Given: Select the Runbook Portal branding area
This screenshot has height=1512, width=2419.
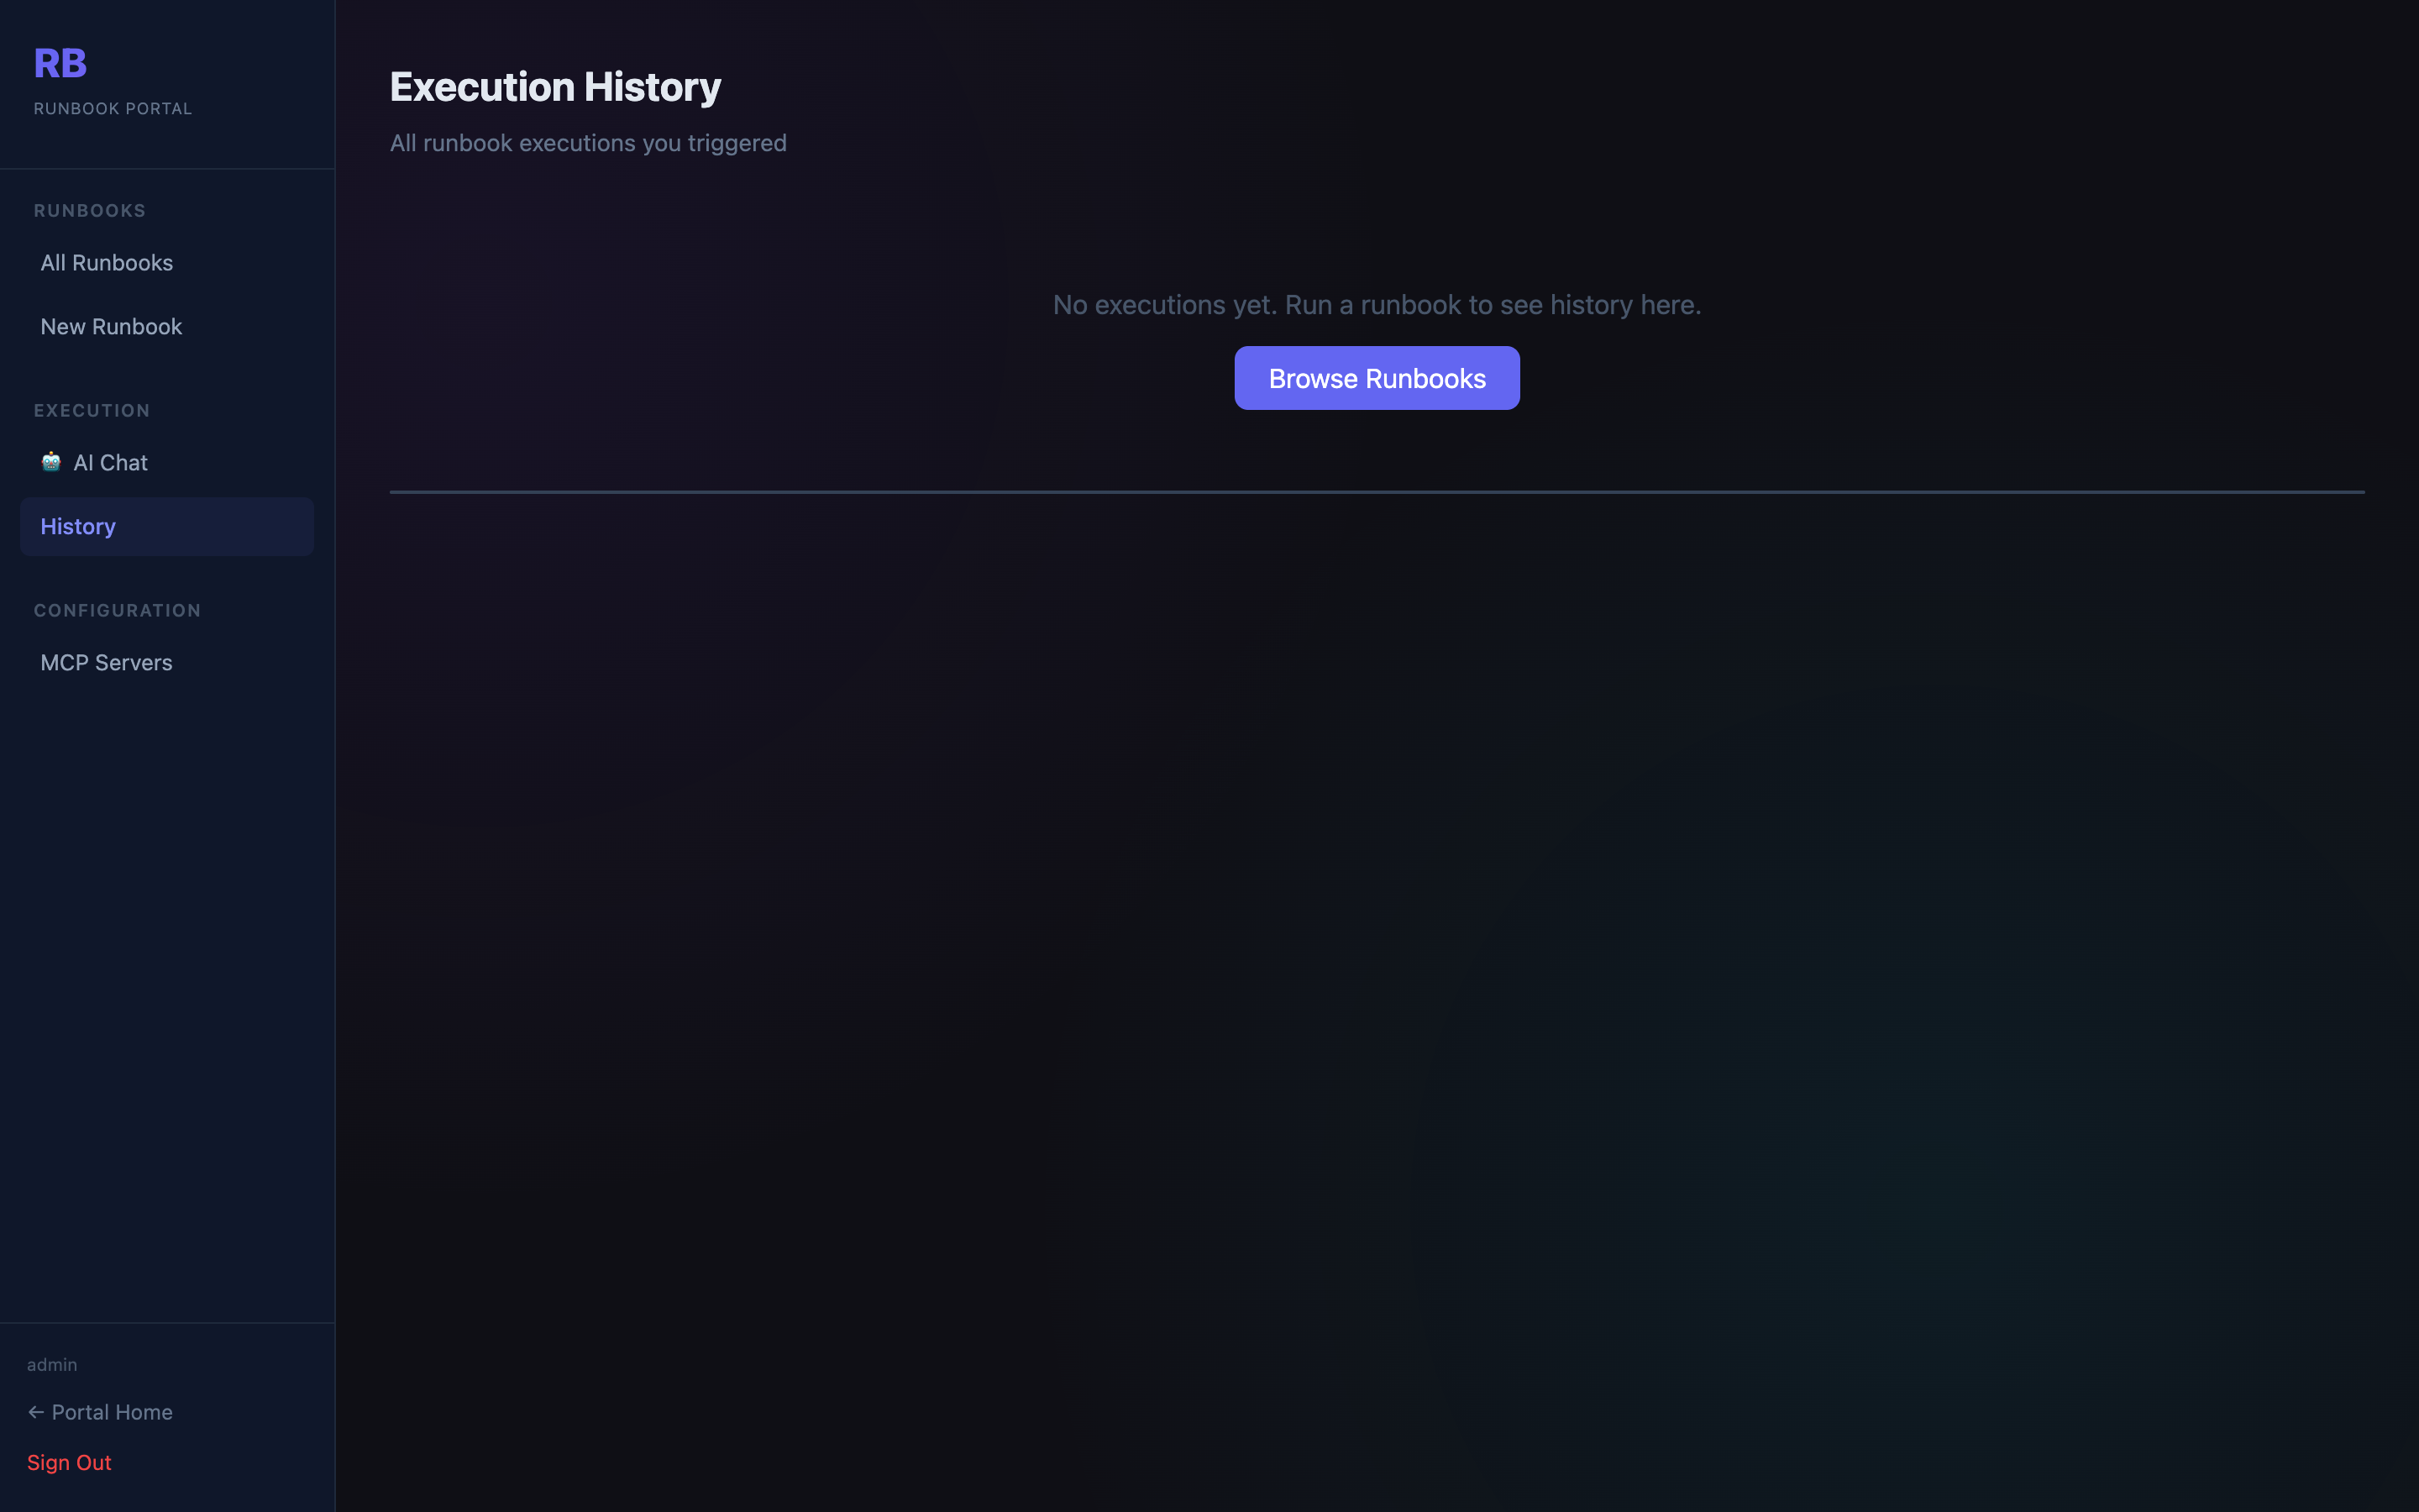Looking at the screenshot, I should (x=113, y=108).
